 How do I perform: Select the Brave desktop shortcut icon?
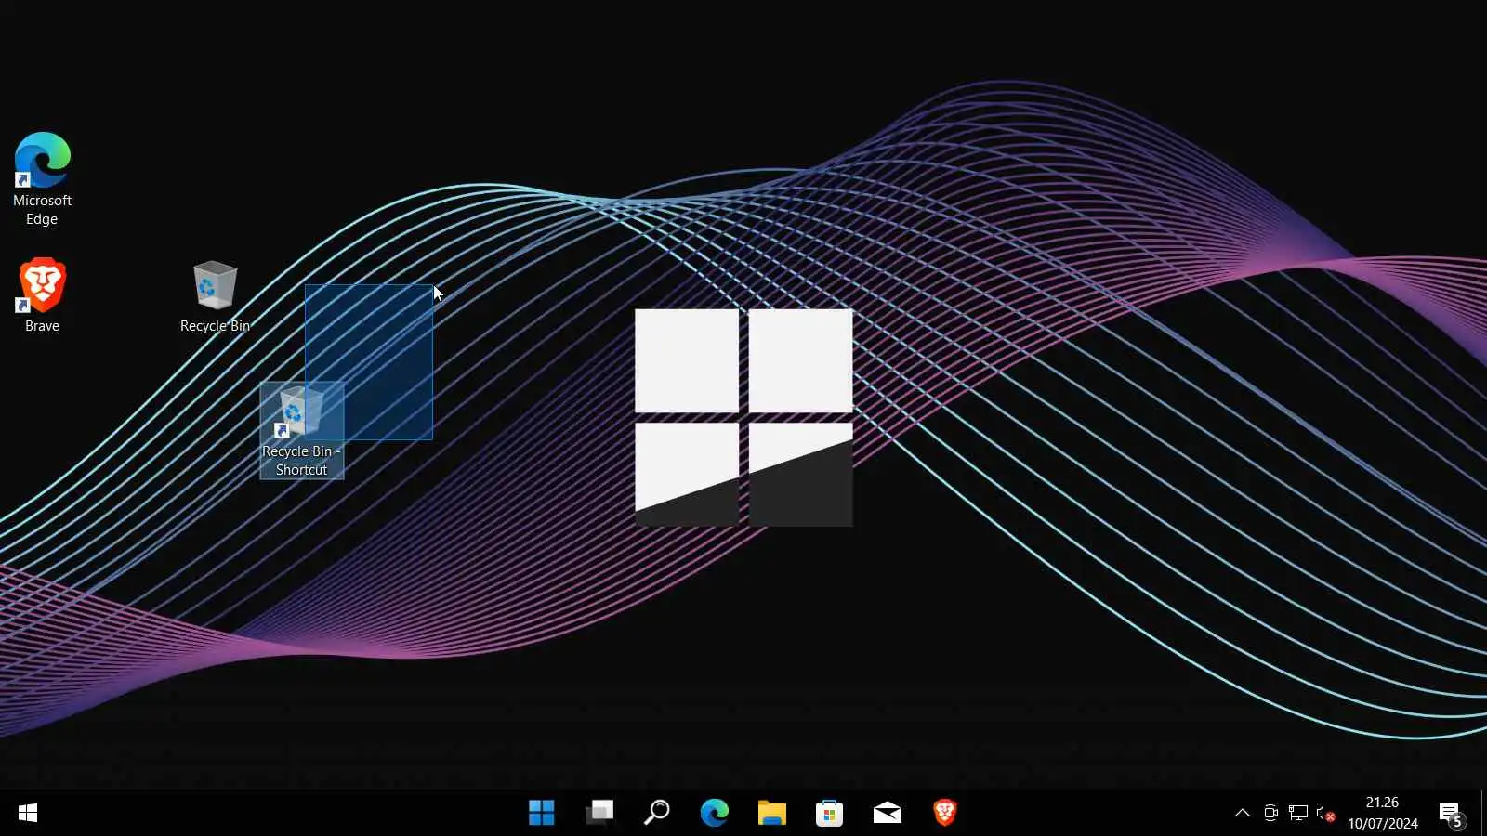coord(42,295)
